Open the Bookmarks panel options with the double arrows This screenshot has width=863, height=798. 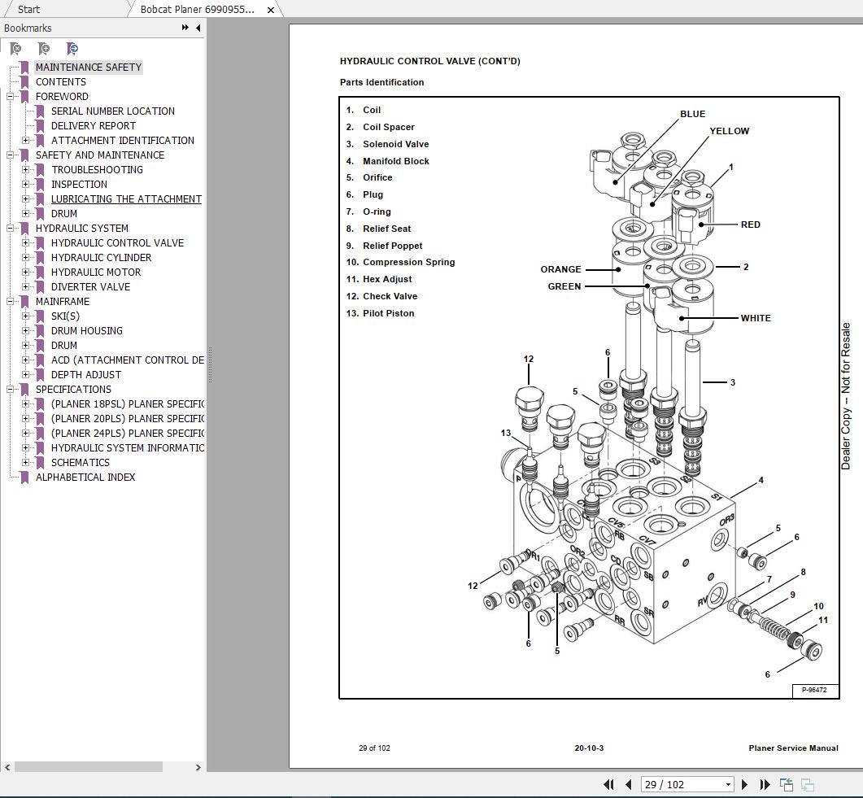click(185, 28)
